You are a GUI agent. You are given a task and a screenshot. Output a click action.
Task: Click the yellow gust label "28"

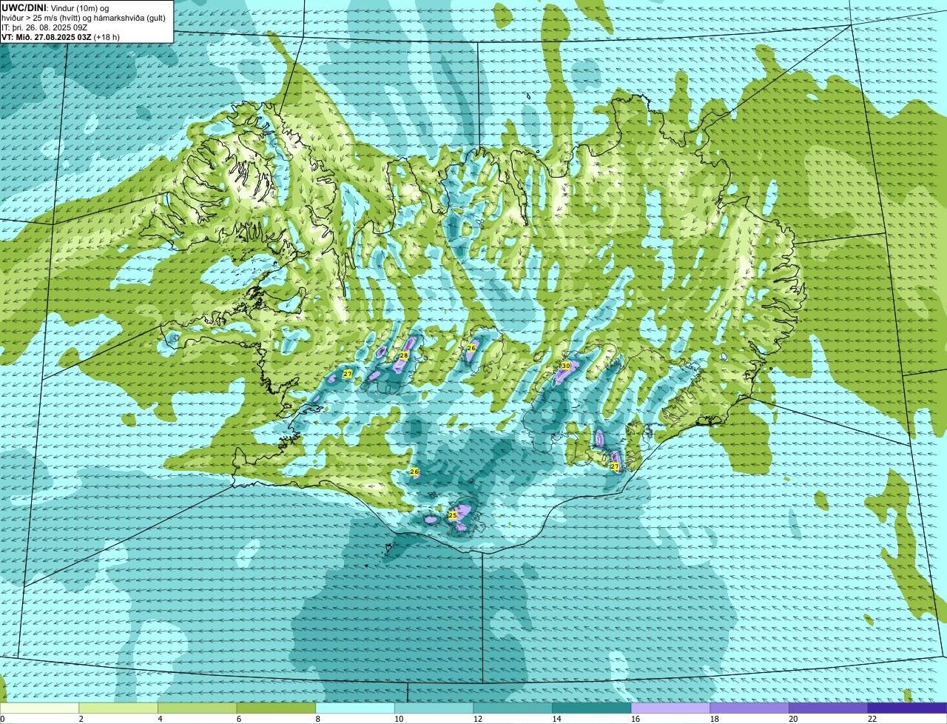click(x=404, y=355)
